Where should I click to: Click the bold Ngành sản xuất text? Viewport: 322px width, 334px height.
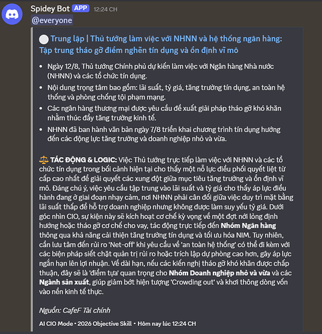point(64,282)
